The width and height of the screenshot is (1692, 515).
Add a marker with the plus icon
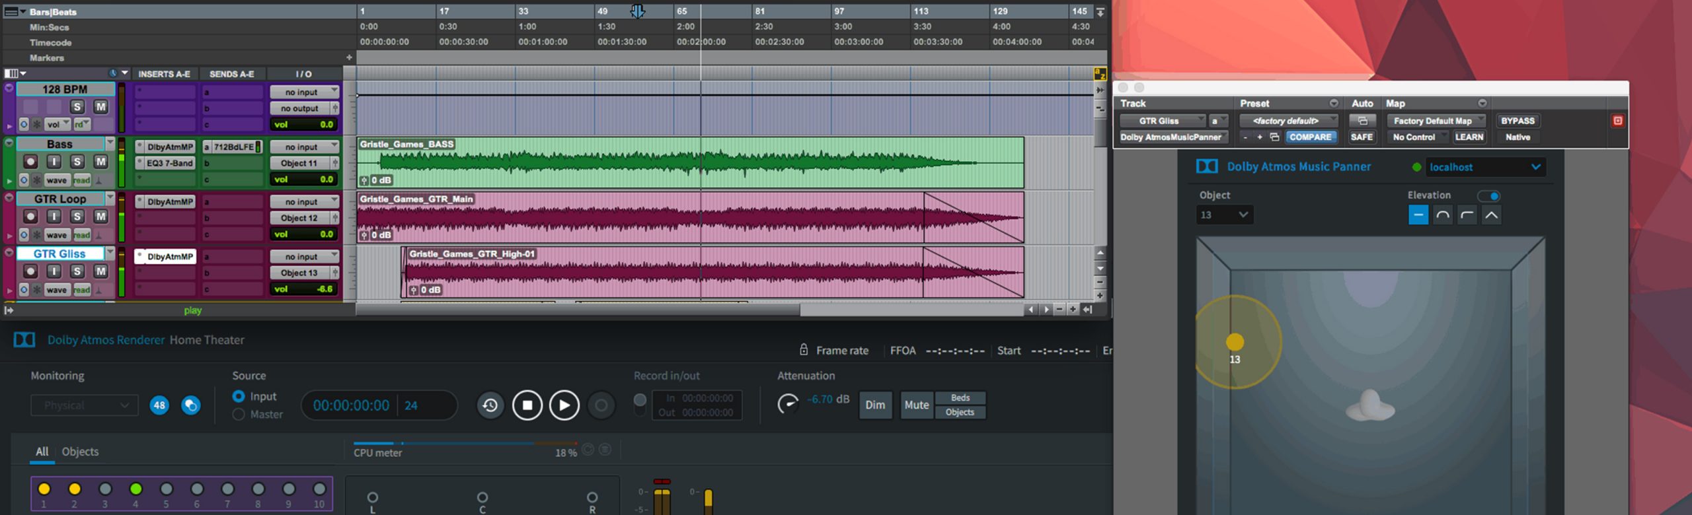click(x=349, y=57)
